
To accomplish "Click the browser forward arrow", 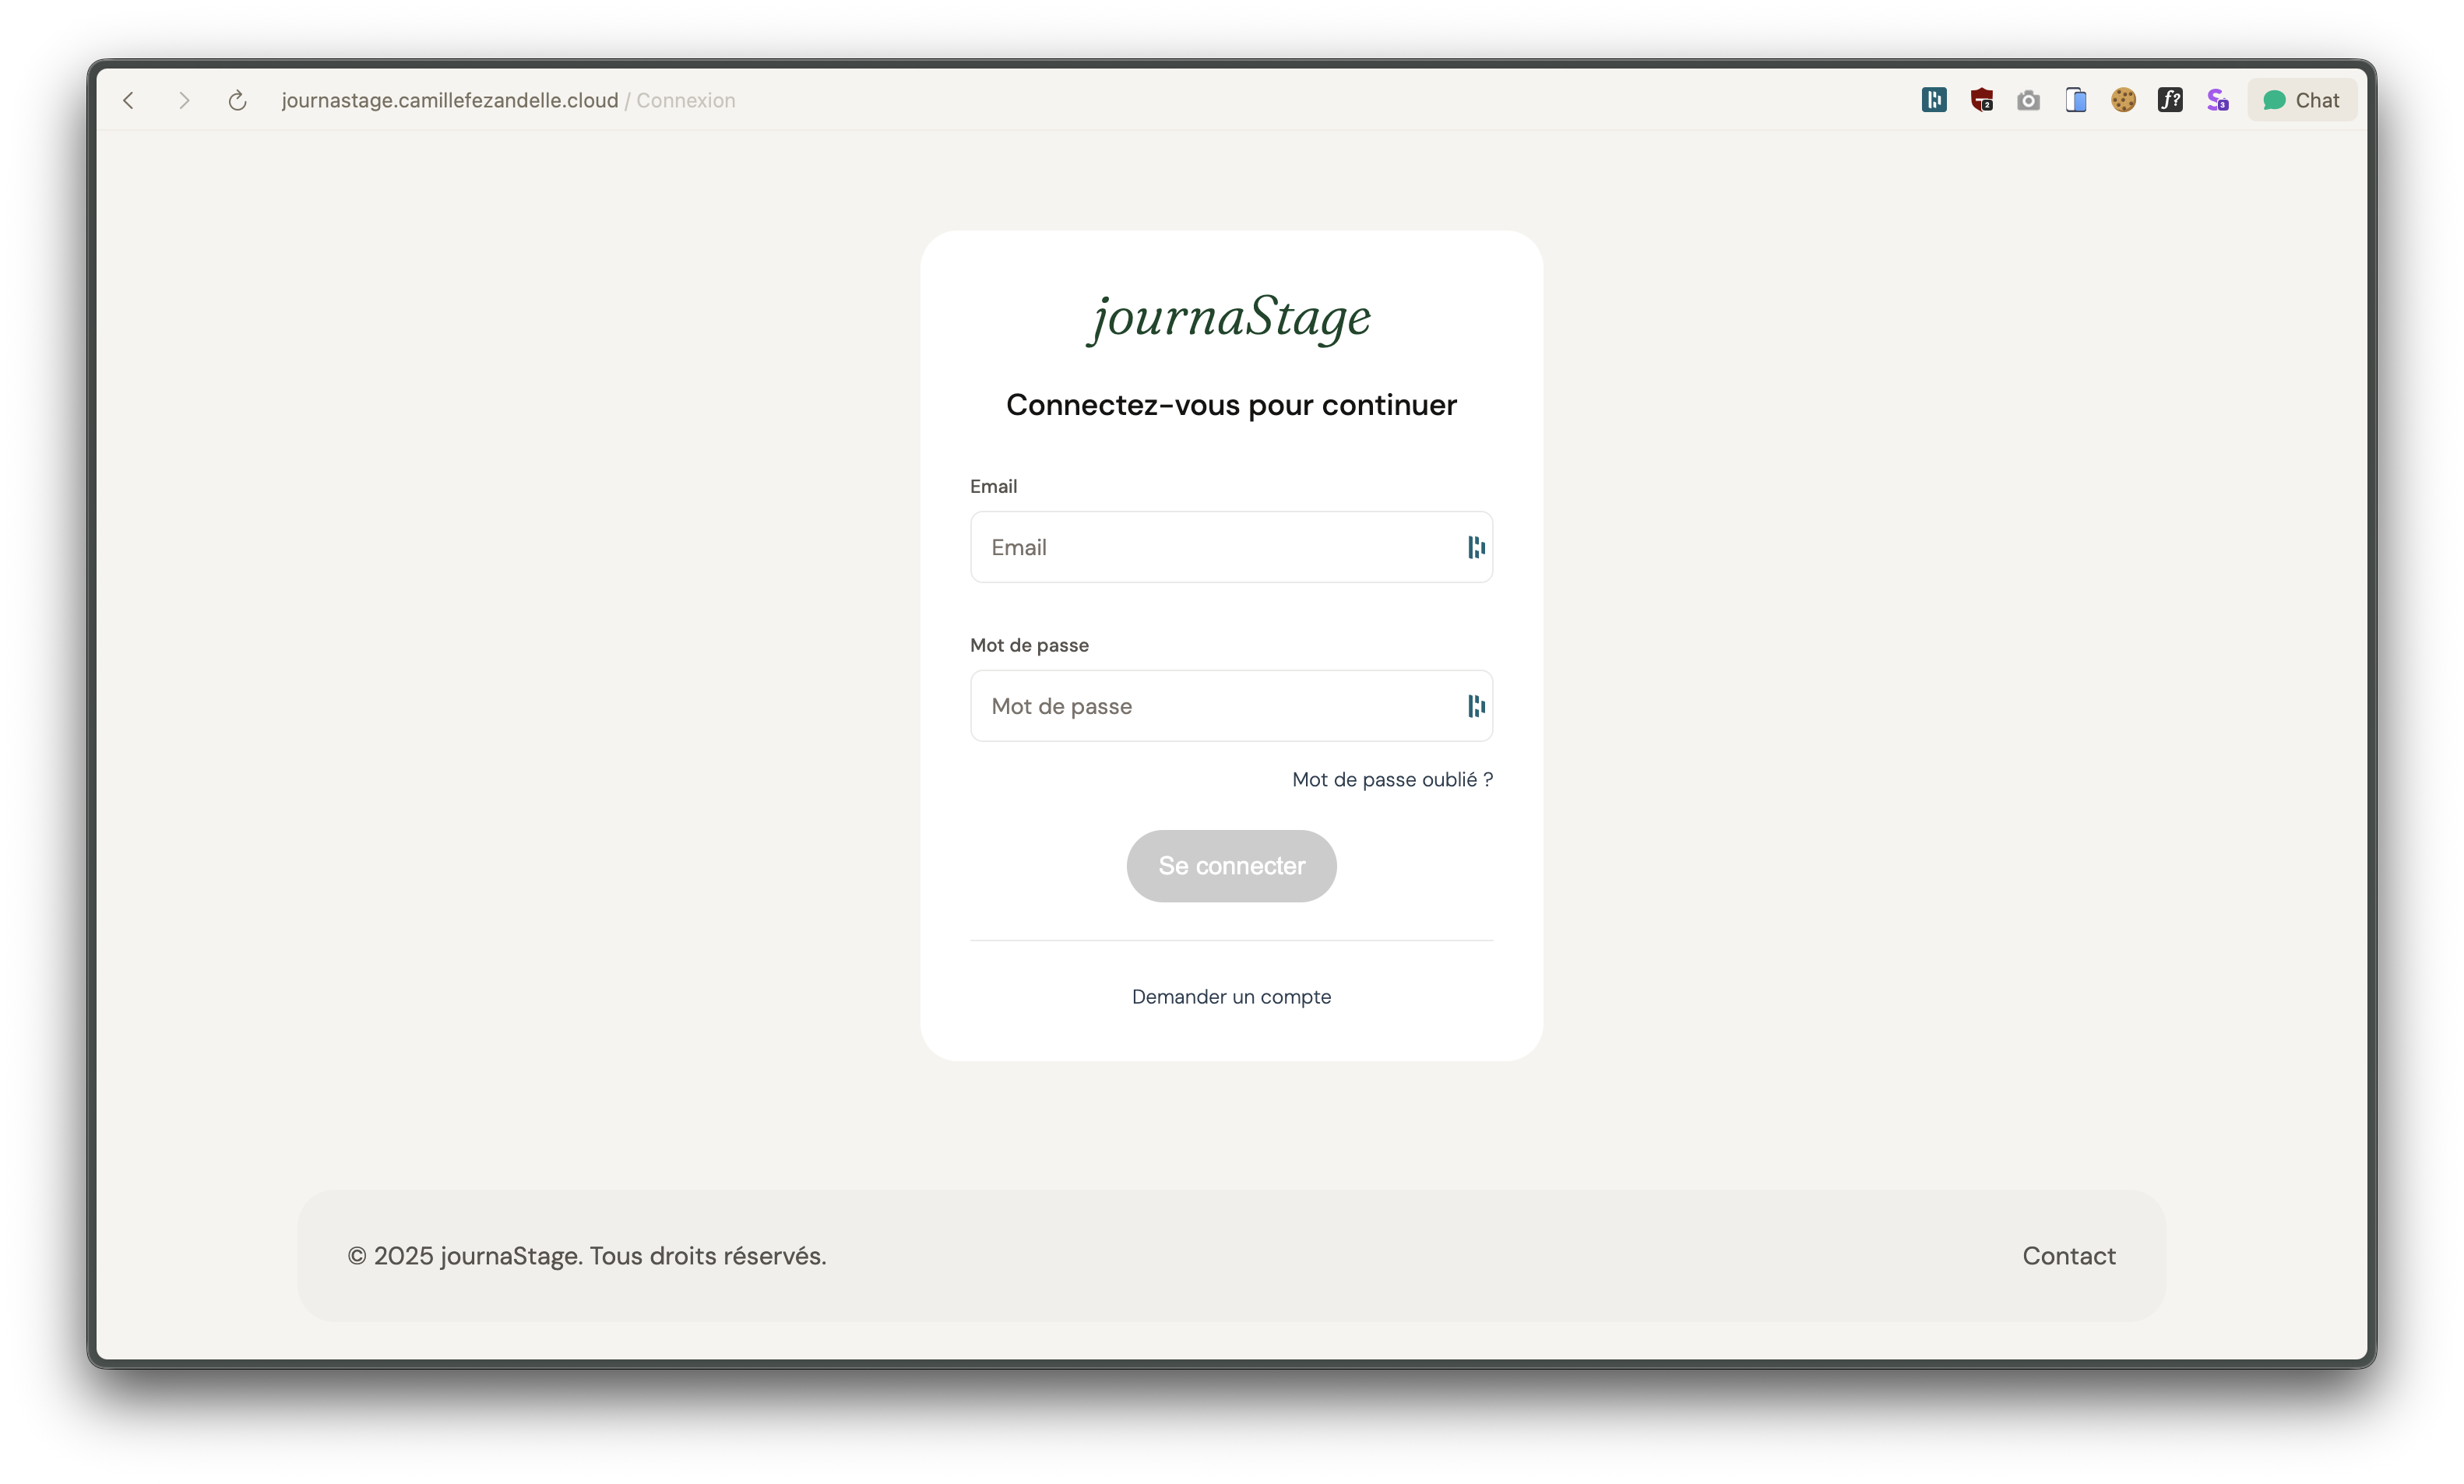I will coord(184,100).
